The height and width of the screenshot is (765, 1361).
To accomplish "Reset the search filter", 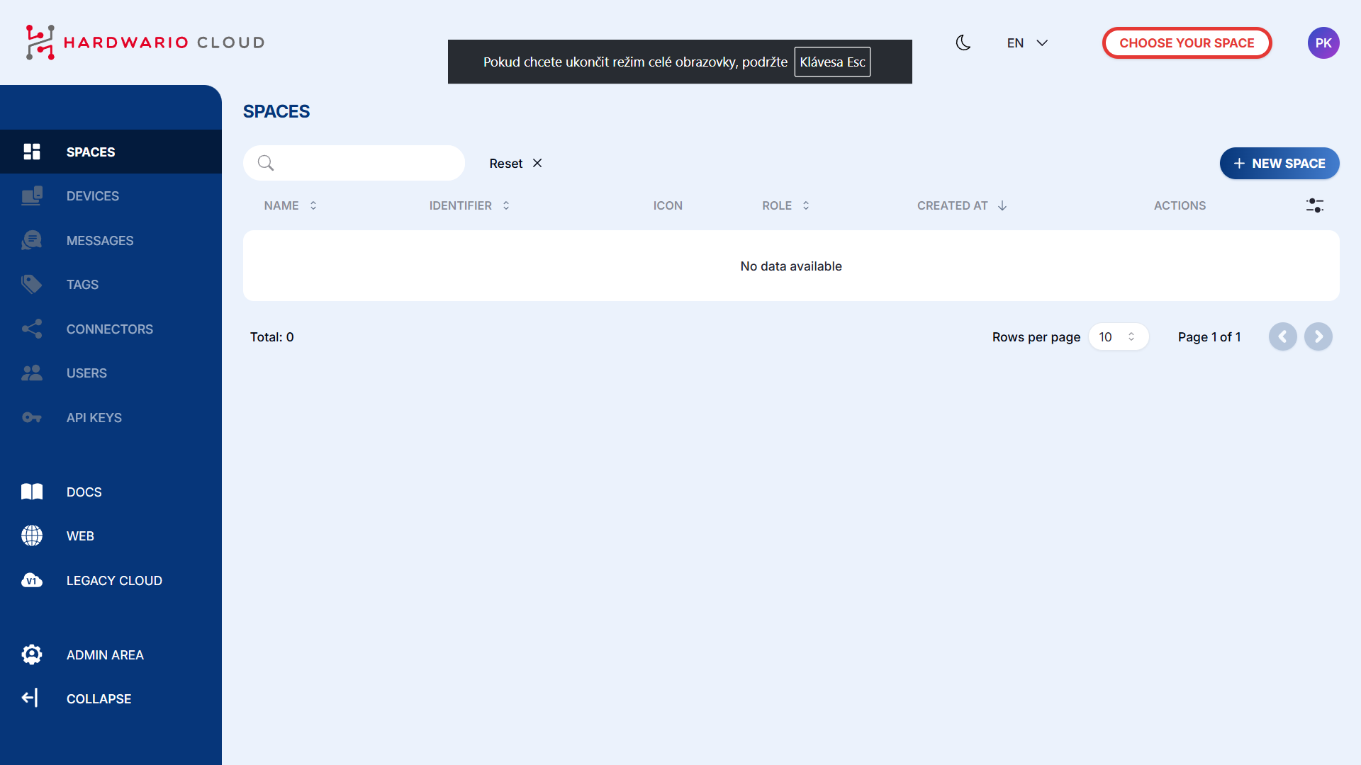I will [x=515, y=164].
